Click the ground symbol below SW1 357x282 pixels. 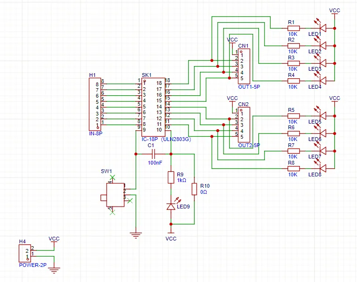click(136, 235)
